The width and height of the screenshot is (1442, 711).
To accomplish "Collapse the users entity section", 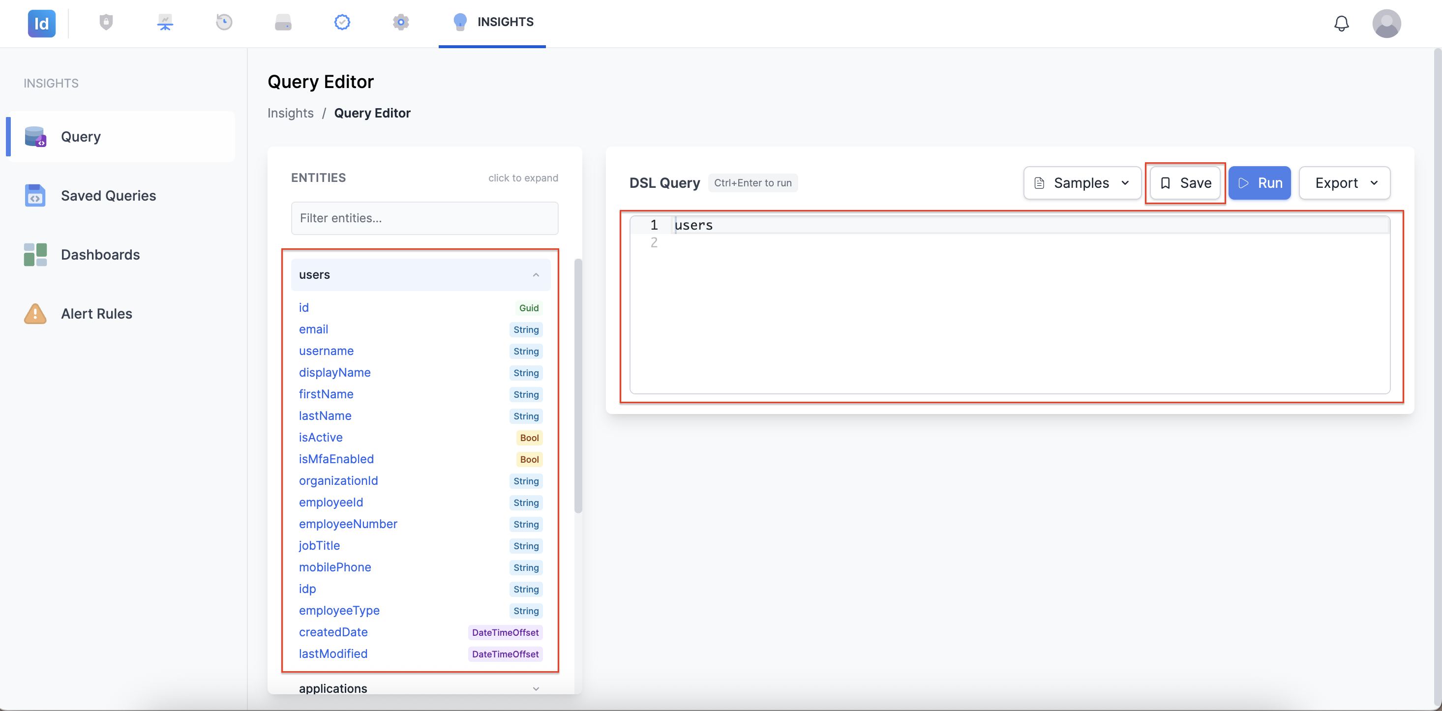I will click(421, 274).
